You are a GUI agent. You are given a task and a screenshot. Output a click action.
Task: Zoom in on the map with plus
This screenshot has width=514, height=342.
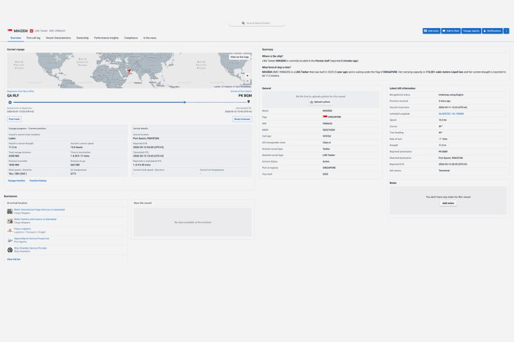(x=247, y=75)
